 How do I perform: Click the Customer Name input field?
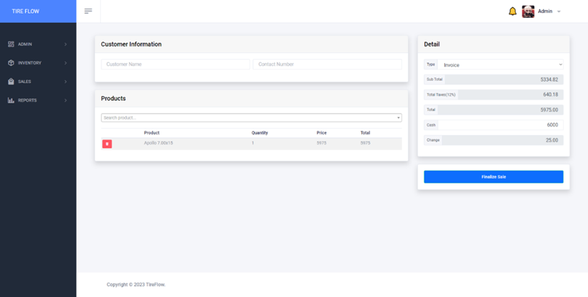[175, 64]
